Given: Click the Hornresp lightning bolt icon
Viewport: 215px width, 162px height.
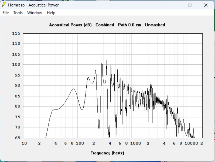Looking at the screenshot, I should (4, 5).
